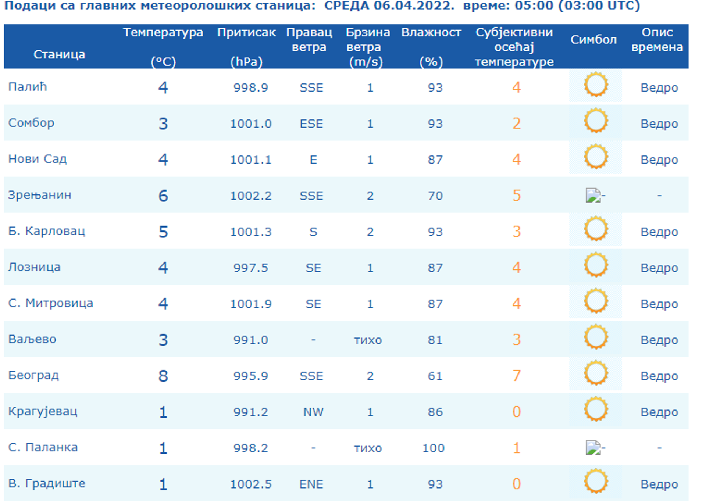Click feels-like value 7 for Београд
The width and height of the screenshot is (706, 501).
coord(517,376)
